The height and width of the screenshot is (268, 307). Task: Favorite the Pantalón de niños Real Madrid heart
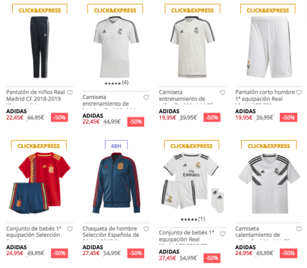tap(70, 93)
